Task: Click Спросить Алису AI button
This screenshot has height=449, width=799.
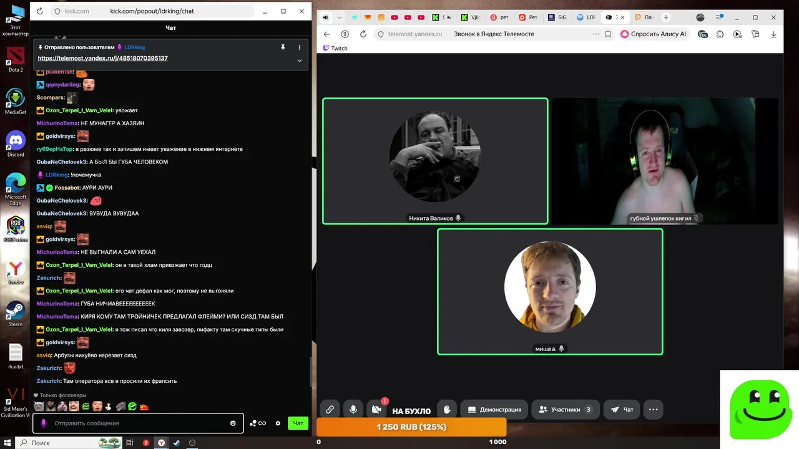Action: click(x=654, y=34)
